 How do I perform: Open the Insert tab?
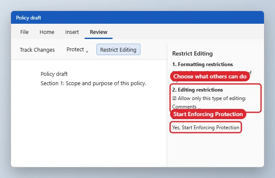(x=72, y=32)
